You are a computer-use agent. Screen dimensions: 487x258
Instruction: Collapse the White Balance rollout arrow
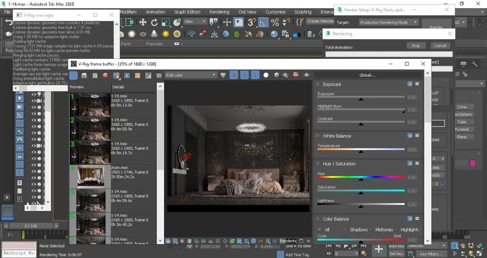point(410,135)
